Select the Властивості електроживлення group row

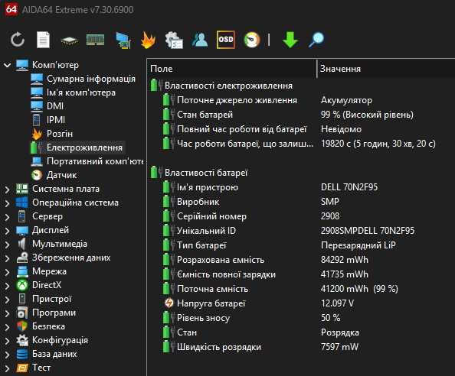point(221,86)
